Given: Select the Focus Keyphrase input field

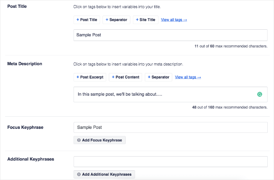Looking at the screenshot, I should pos(170,127).
